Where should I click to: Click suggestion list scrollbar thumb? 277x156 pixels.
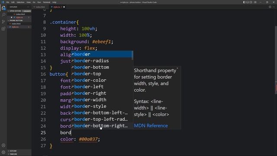132,55
